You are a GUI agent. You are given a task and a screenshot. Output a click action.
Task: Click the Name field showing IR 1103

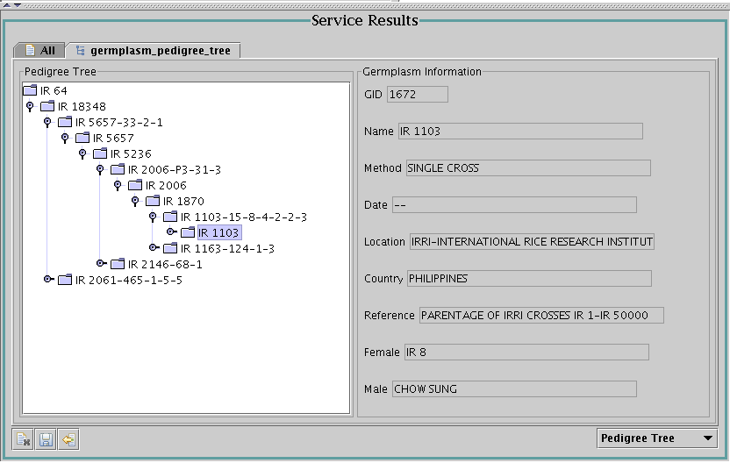[x=519, y=132]
